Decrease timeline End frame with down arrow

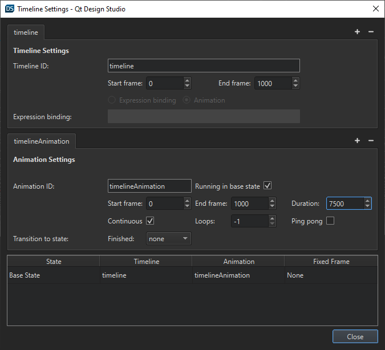pyautogui.click(x=295, y=86)
